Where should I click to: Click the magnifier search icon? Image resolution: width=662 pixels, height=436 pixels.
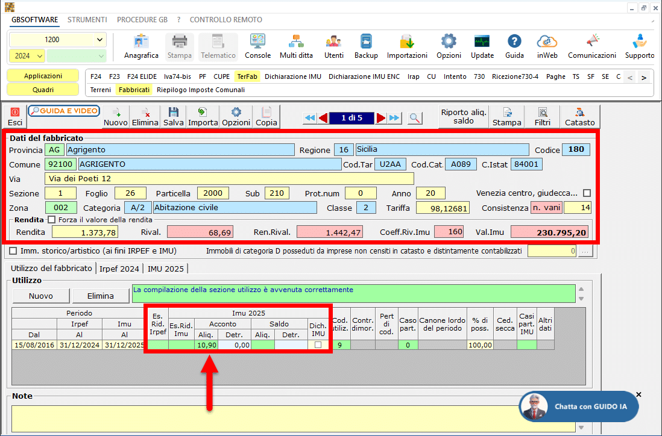point(415,118)
